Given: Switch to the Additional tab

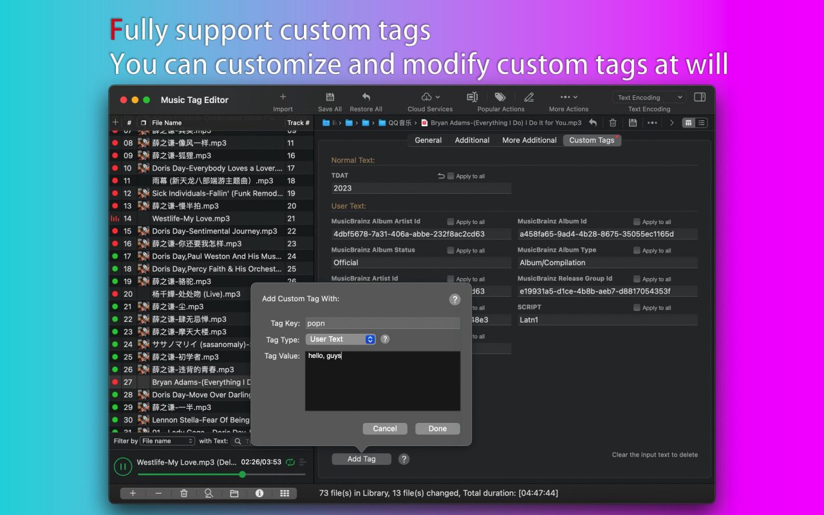Looking at the screenshot, I should coord(473,140).
